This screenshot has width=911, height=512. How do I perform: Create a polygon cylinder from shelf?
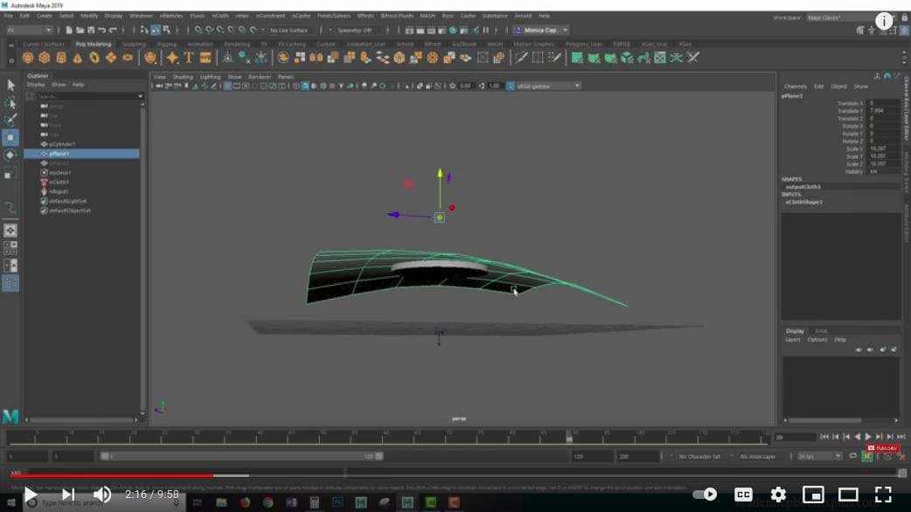pos(61,58)
